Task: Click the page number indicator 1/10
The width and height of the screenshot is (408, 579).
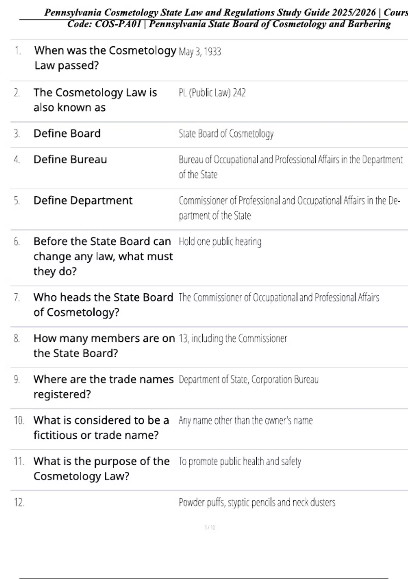Action: (210, 528)
